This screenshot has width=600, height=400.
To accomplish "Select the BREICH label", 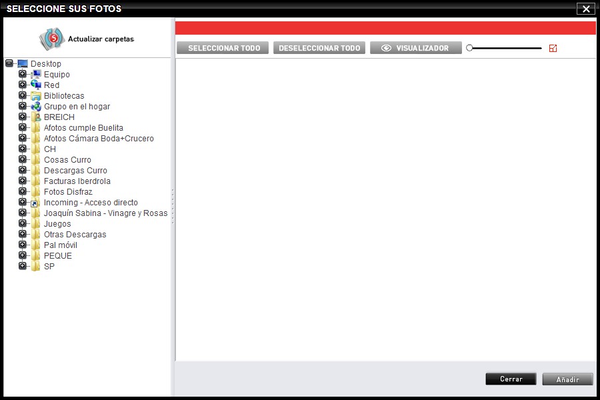I will tap(59, 117).
